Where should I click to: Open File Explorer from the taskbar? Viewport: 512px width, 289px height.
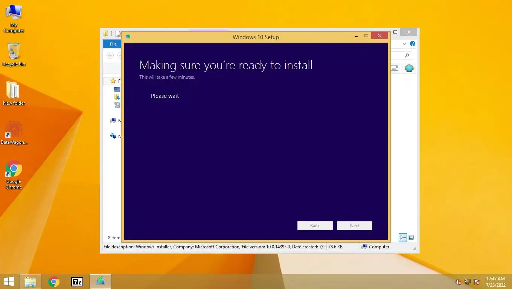pyautogui.click(x=30, y=281)
